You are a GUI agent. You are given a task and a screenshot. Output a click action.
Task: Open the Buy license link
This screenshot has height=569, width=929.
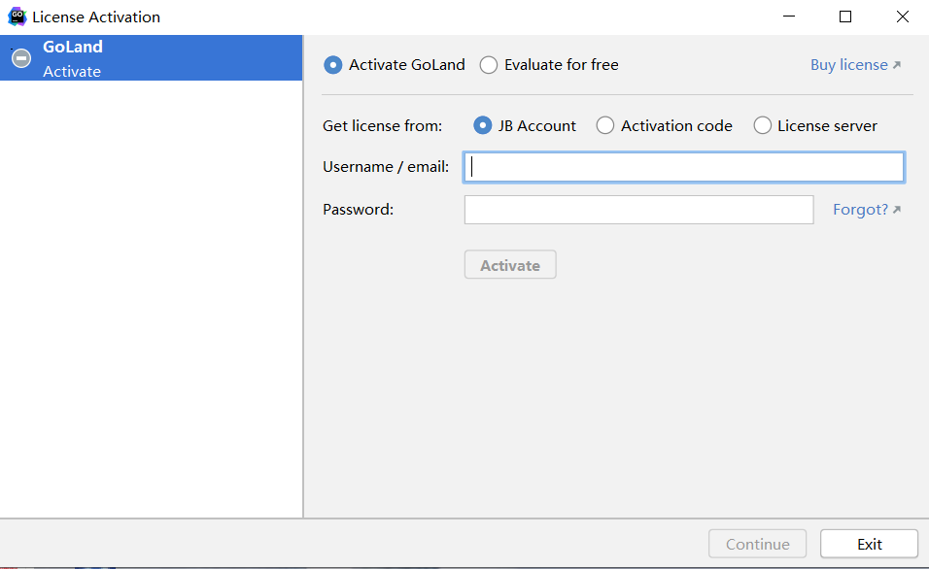[849, 65]
